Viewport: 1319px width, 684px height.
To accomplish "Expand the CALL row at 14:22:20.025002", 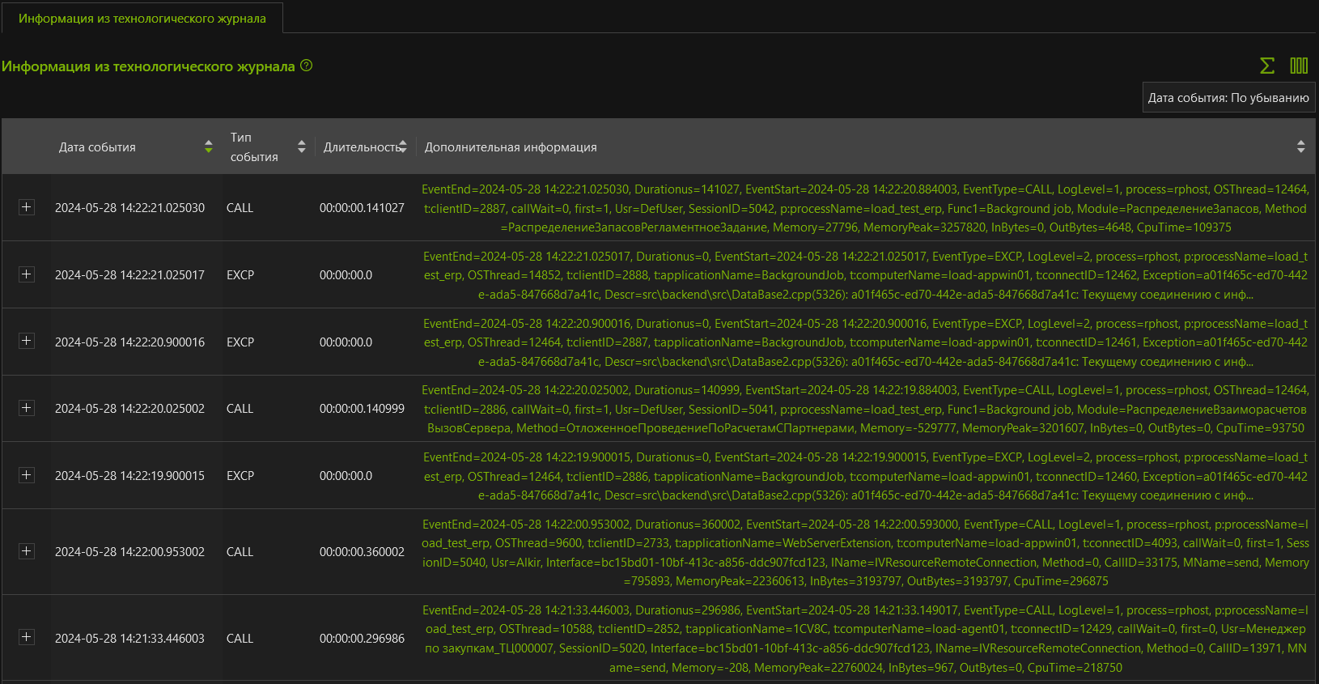I will tap(27, 408).
